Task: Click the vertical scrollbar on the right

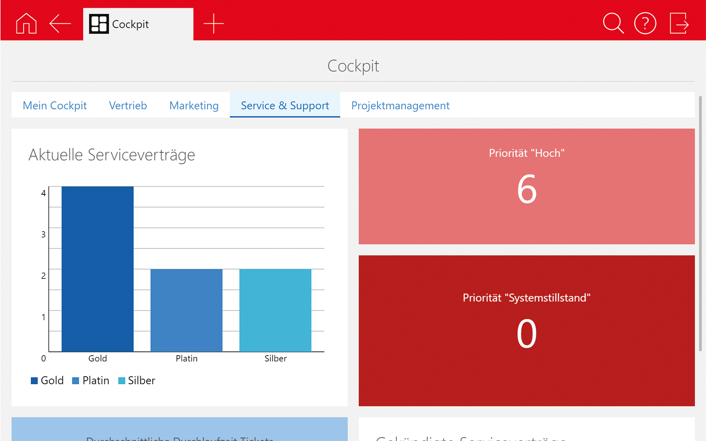Action: [700, 223]
